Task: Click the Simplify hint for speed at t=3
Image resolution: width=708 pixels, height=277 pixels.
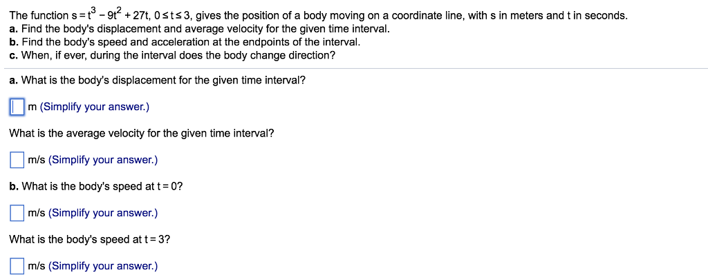Action: 103,266
